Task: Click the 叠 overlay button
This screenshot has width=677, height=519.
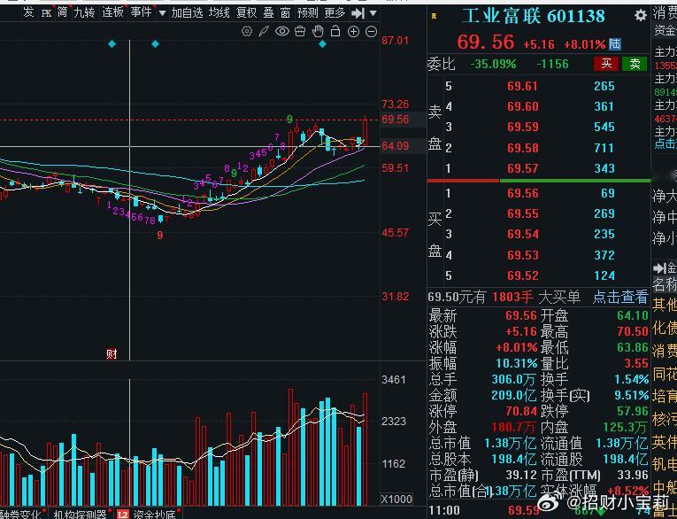Action: click(268, 12)
